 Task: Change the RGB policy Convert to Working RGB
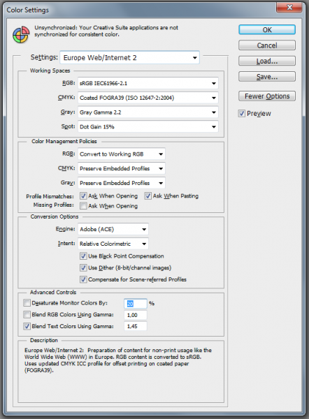point(122,154)
